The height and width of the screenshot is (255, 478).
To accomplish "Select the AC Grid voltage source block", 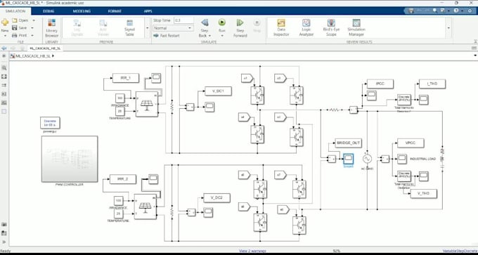I will 368,159.
